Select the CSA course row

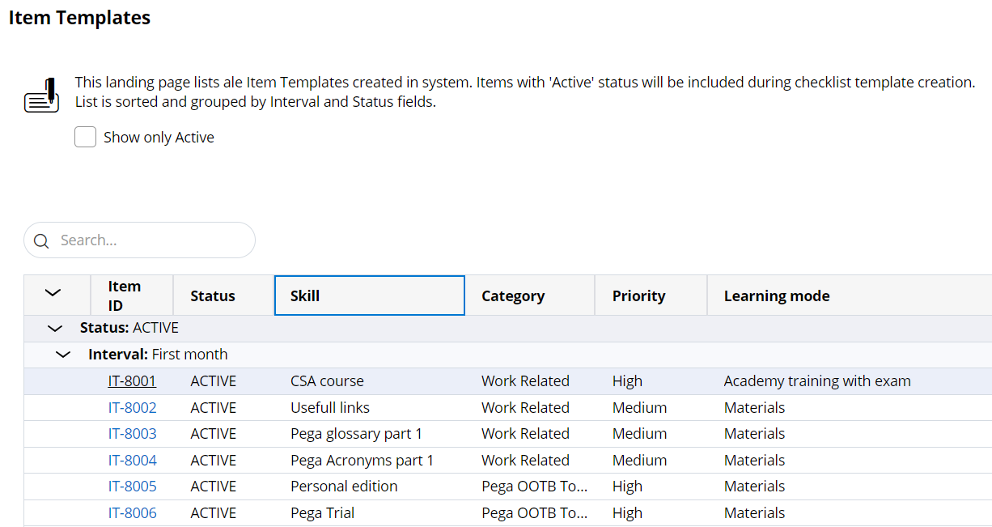point(327,381)
